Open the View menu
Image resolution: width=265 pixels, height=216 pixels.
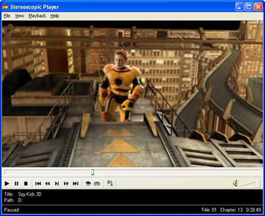[19, 16]
